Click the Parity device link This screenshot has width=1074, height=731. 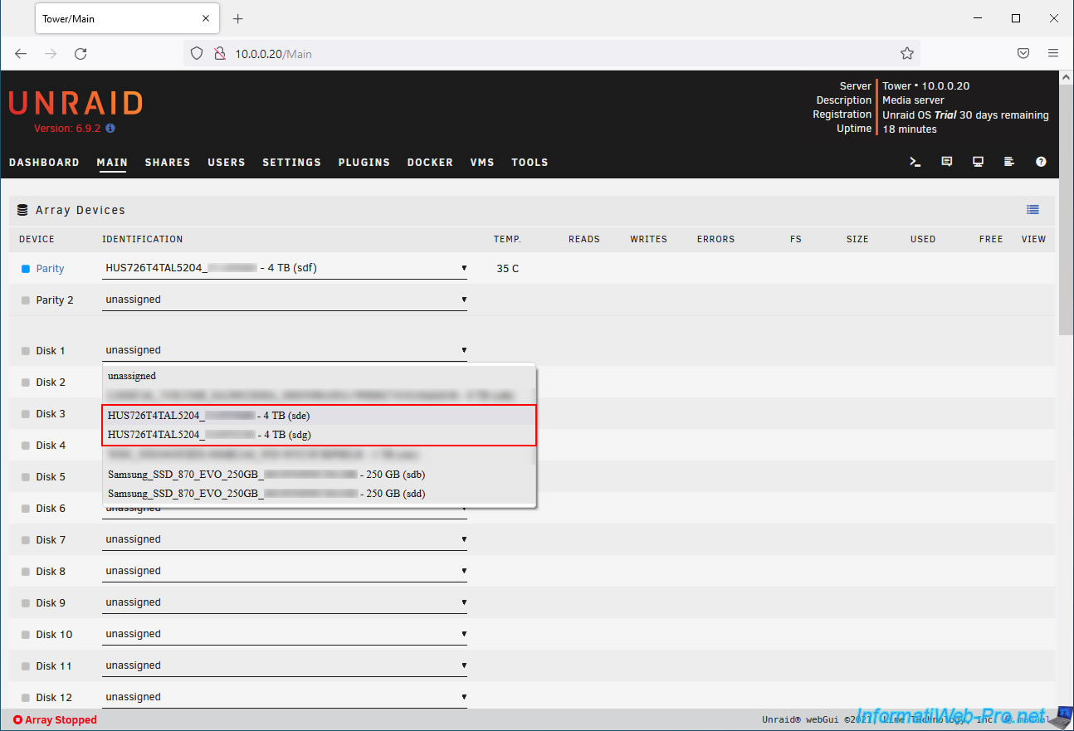coord(50,269)
